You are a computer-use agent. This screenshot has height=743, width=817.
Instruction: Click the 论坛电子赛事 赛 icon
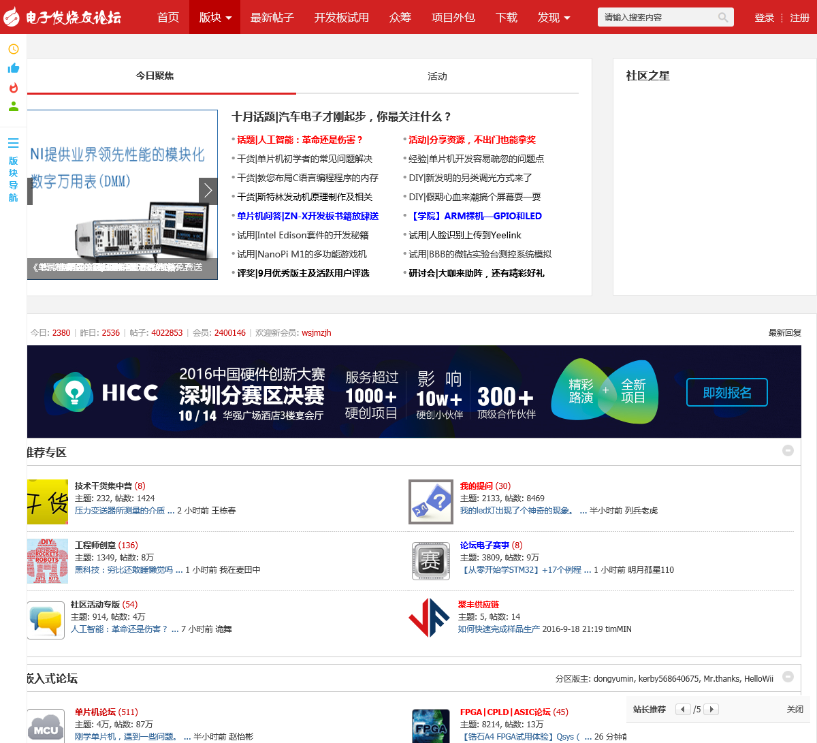click(431, 561)
